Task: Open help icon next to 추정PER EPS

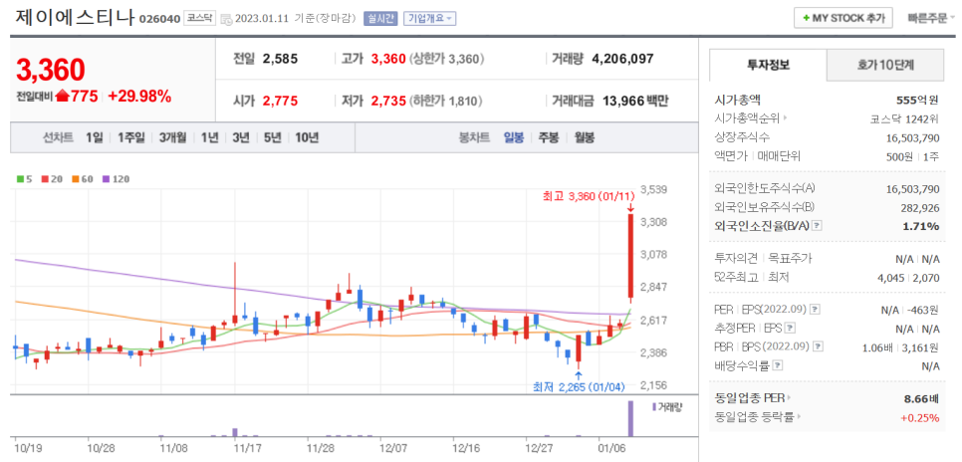Action: [791, 329]
